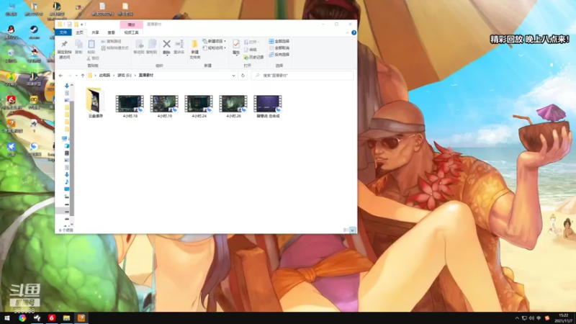
Task: Switch to details view in status bar
Action: pyautogui.click(x=346, y=230)
